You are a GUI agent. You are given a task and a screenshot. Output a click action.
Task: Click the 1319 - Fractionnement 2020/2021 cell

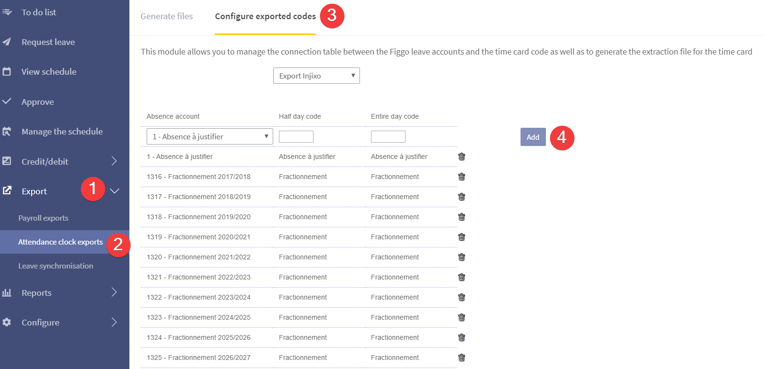198,237
